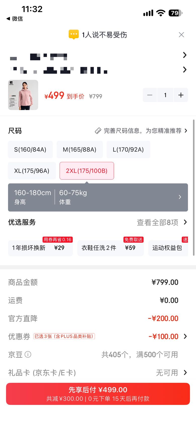
Task: Increase quantity with the plus button
Action: [x=181, y=95]
